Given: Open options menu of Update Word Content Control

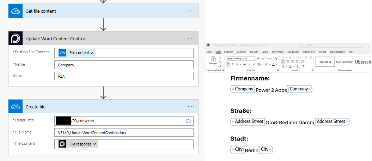Looking at the screenshot, I should pyautogui.click(x=191, y=38).
